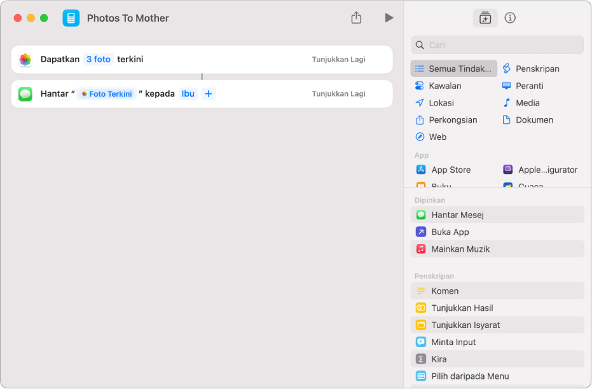
Task: Click the Photos app icon in first action
Action: coord(25,59)
